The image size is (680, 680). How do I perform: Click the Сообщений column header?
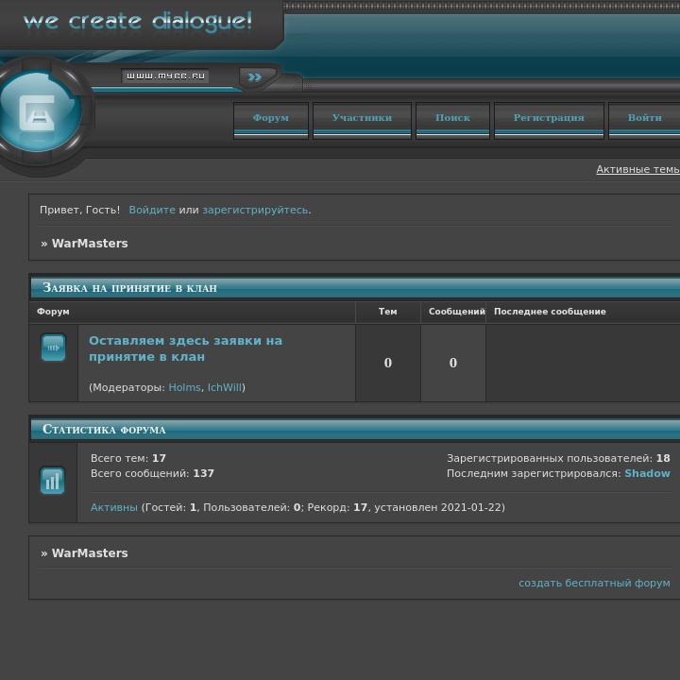[x=457, y=312]
